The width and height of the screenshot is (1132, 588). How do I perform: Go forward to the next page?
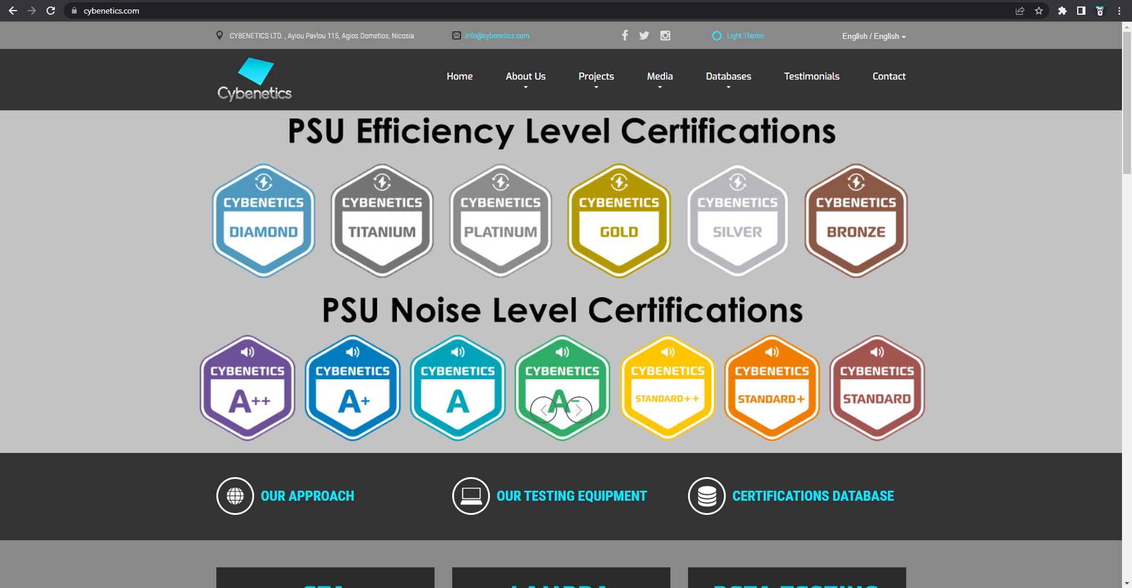point(32,11)
